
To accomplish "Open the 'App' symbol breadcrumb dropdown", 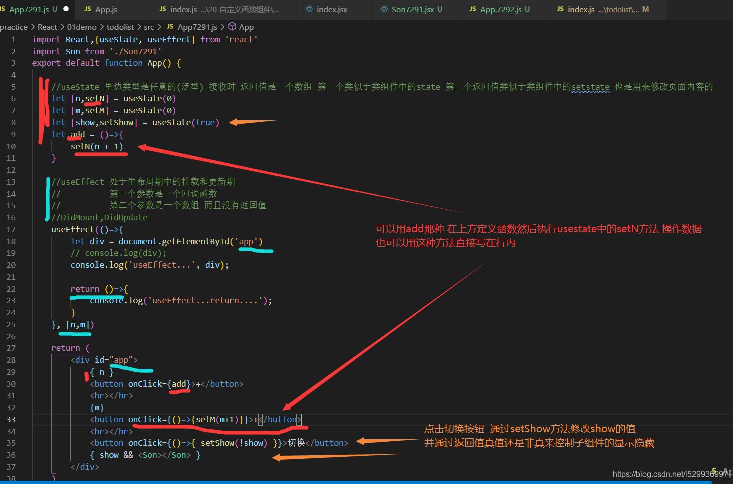I will (246, 27).
